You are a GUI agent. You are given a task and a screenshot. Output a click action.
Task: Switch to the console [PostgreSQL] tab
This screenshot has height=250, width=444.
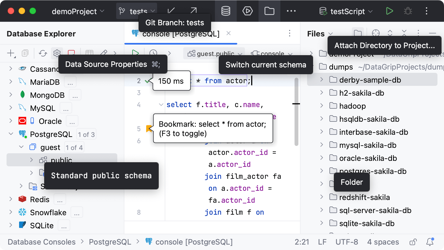point(181,34)
